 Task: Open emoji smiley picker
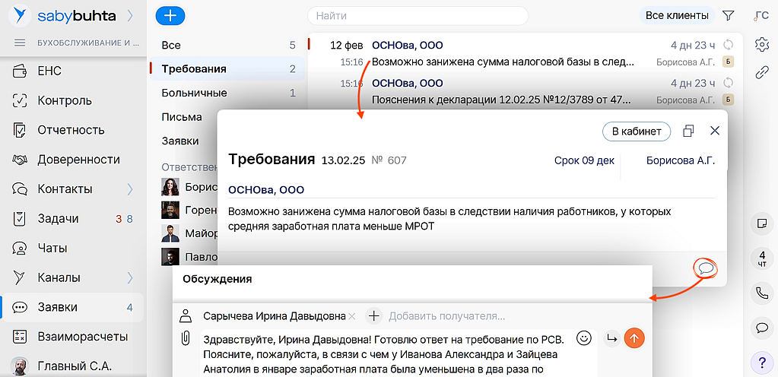584,337
